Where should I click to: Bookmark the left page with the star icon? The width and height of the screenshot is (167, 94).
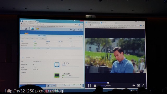pos(77,25)
